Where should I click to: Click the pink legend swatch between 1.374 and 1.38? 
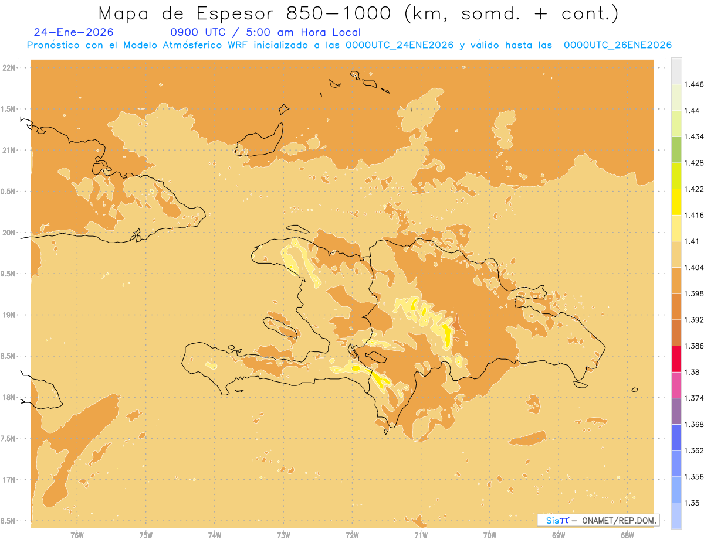[676, 385]
